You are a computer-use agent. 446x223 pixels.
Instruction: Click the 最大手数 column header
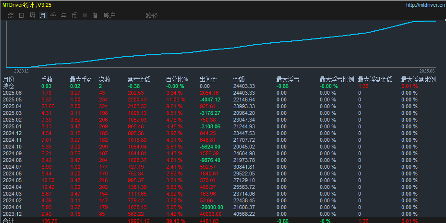tap(81, 79)
